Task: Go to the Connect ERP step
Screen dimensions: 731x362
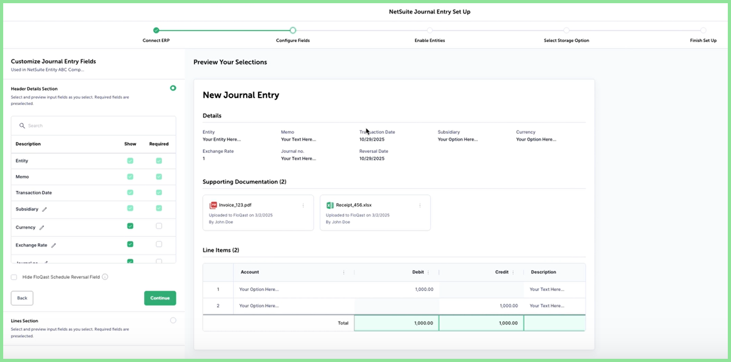Action: 156,30
